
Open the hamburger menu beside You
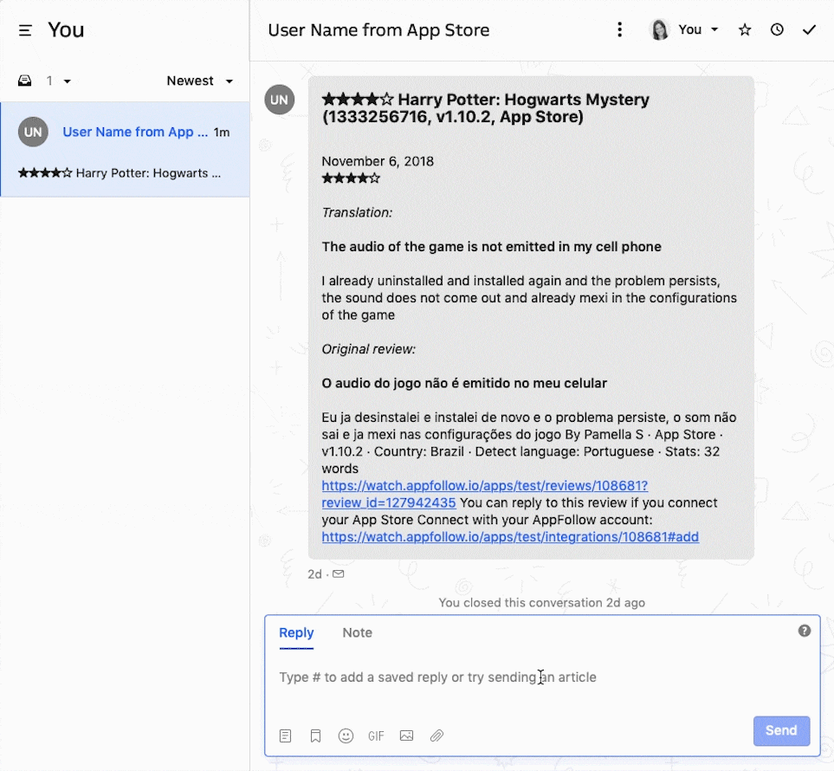point(25,30)
